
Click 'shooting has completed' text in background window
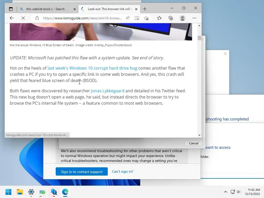[227, 119]
